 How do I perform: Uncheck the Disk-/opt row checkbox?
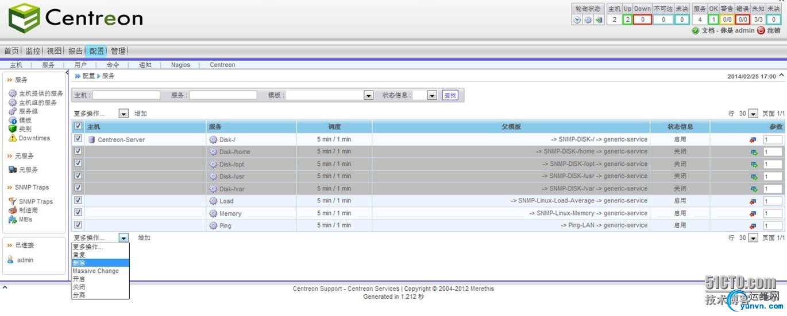coord(78,163)
